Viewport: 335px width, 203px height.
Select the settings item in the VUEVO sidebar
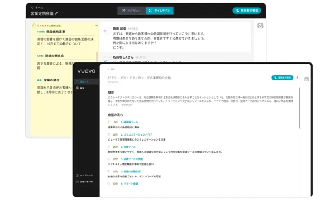(80, 88)
